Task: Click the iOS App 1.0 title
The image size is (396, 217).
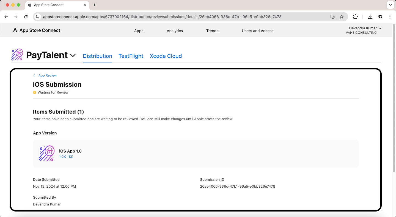Action: pyautogui.click(x=70, y=151)
